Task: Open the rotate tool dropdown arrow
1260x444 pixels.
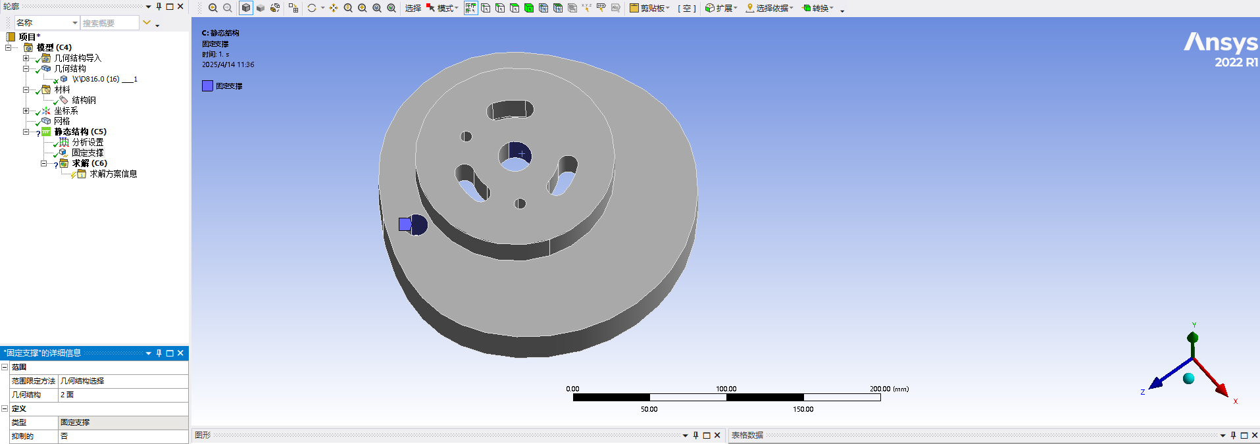Action: point(322,8)
